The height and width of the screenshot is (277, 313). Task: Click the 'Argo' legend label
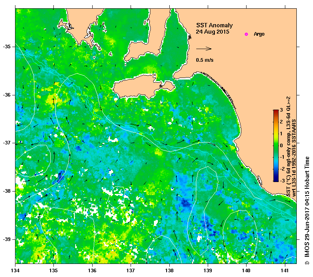coord(259,34)
